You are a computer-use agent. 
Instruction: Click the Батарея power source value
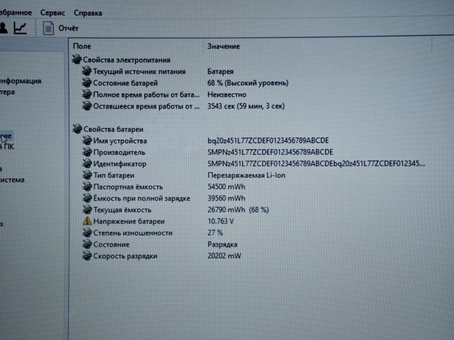pos(220,72)
